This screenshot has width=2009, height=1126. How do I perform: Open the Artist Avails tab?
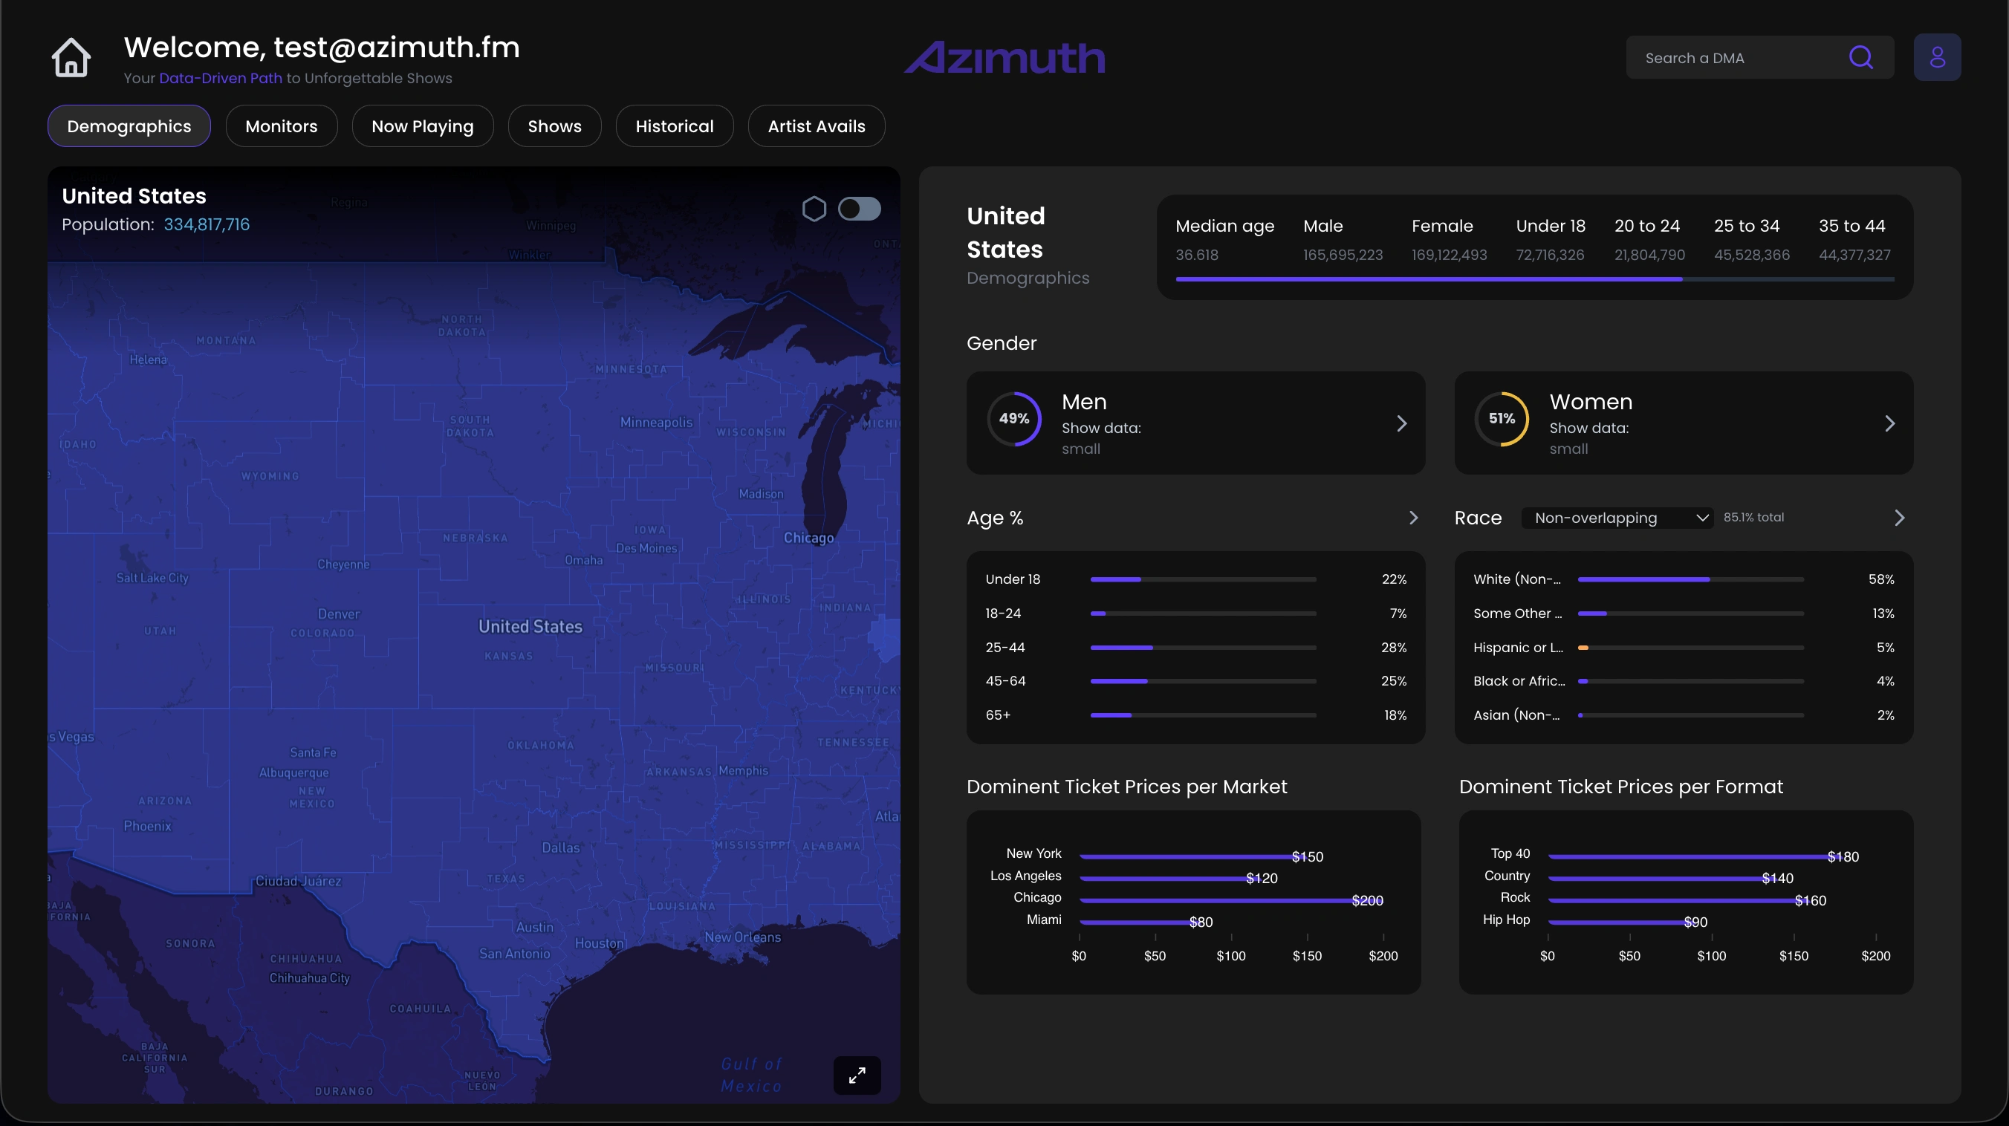point(816,126)
